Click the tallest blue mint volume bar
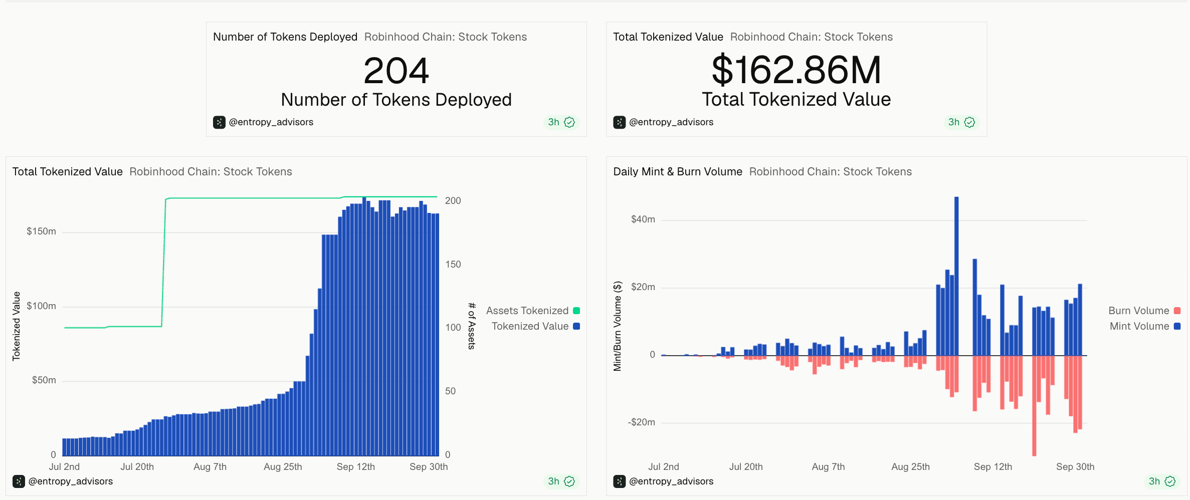This screenshot has width=1190, height=500. point(956,276)
